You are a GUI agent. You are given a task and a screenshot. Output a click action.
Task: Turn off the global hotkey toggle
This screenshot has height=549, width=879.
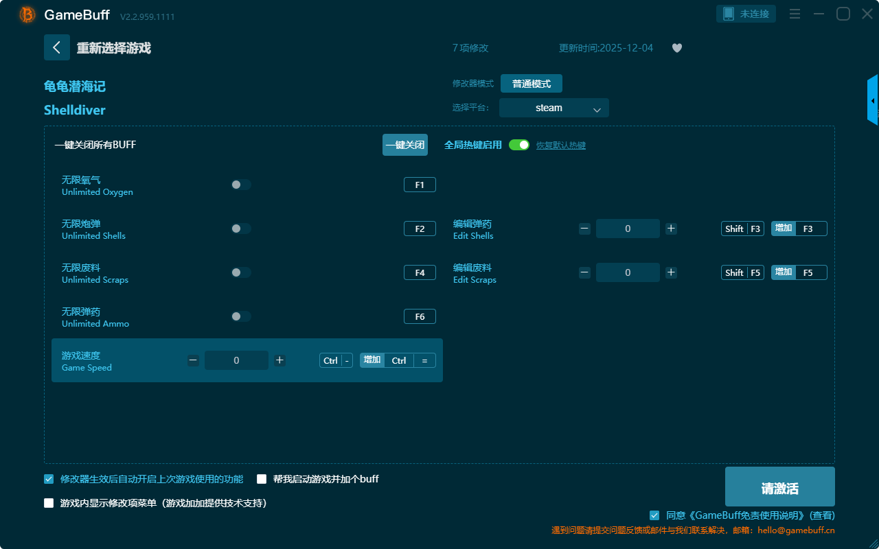point(519,145)
